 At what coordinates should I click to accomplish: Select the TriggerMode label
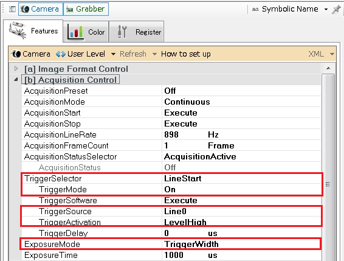(x=63, y=189)
